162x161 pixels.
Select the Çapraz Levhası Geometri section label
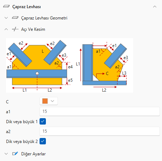click(44, 18)
